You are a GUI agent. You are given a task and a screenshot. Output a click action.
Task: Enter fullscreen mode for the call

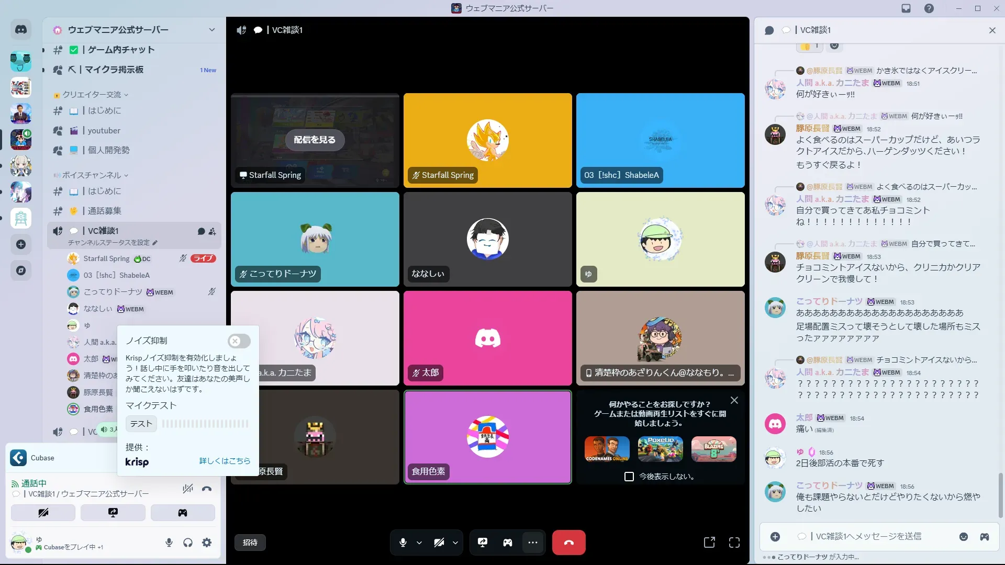[x=734, y=543]
